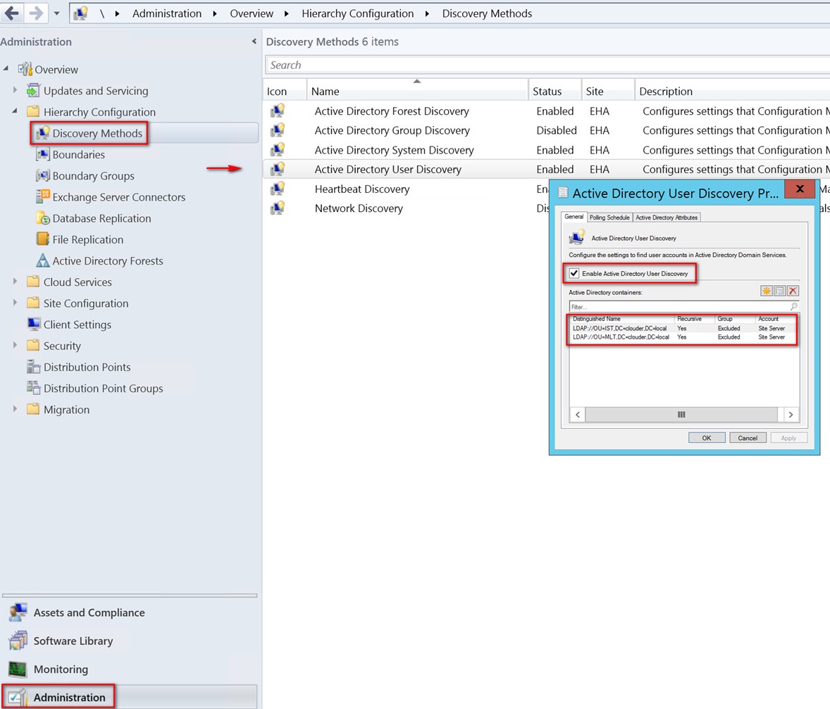Click the File Replication icon

coord(42,239)
